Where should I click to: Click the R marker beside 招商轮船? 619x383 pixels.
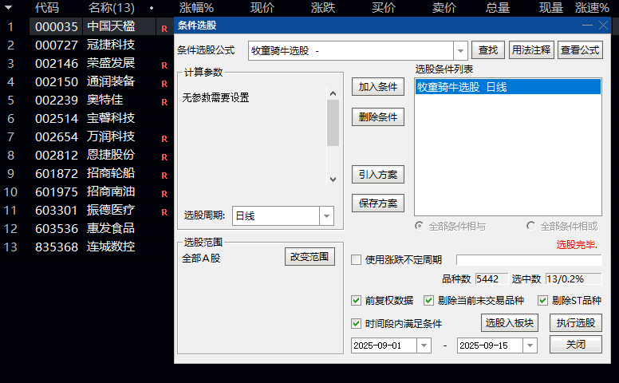[164, 176]
